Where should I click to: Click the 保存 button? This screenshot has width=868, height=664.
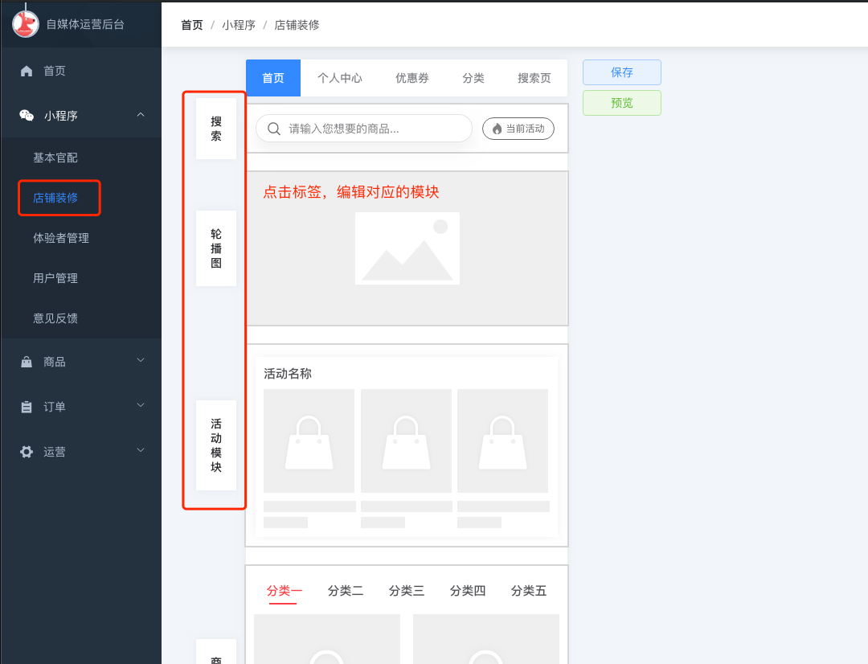tap(621, 72)
